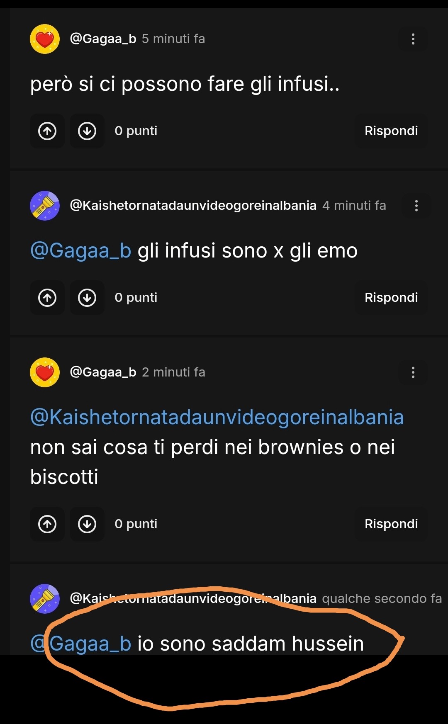Tap Gagaa_b's heart avatar on 2 minuti fa comment

click(x=45, y=372)
